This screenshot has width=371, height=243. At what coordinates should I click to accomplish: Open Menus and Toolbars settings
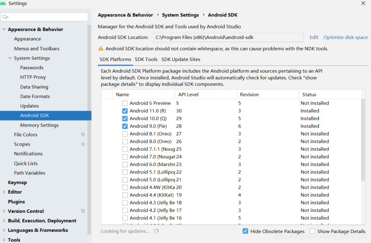[37, 49]
